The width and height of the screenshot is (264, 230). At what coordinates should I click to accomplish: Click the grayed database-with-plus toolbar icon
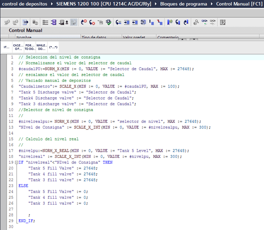[x=35, y=22]
